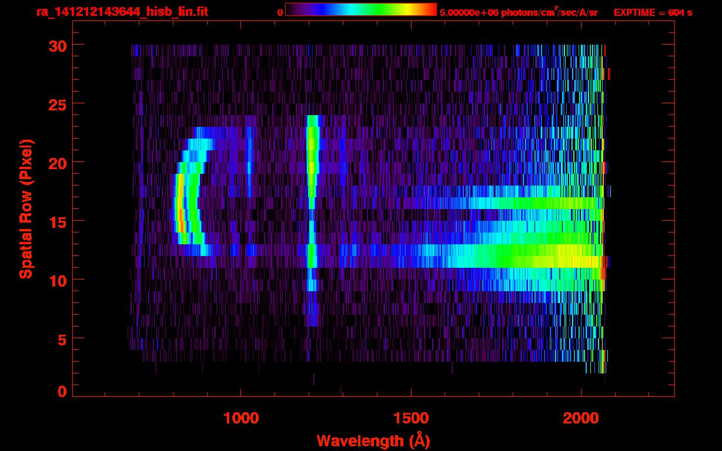Click the Spatial Row (Pixel) axis title
Viewport: 722px width, 451px height.
click(26, 209)
